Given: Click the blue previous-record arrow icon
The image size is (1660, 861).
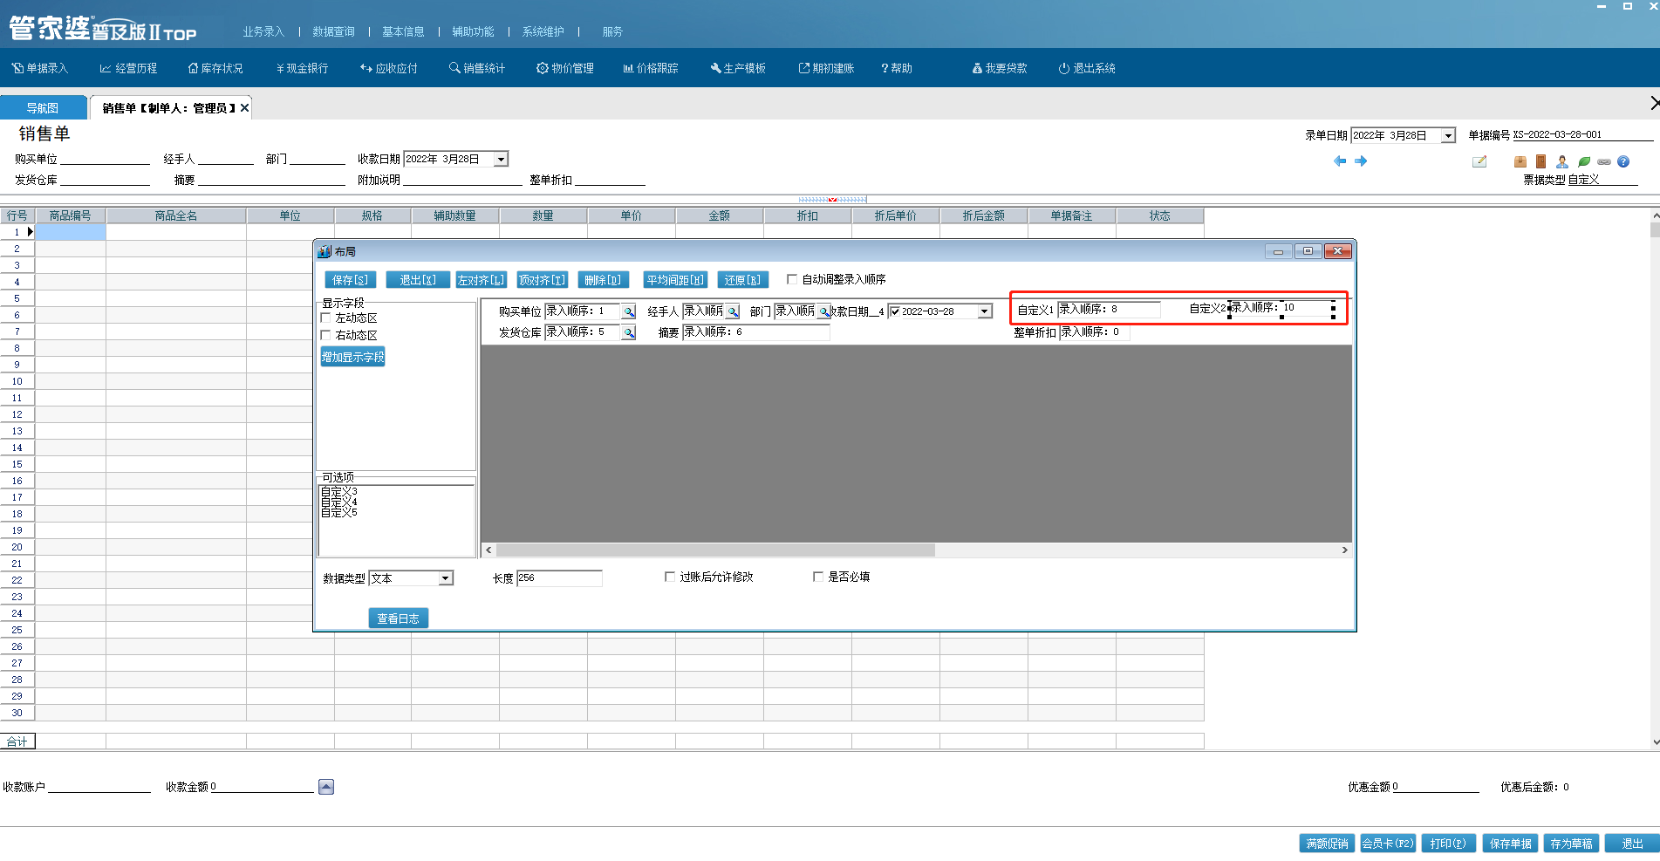Looking at the screenshot, I should [x=1340, y=161].
